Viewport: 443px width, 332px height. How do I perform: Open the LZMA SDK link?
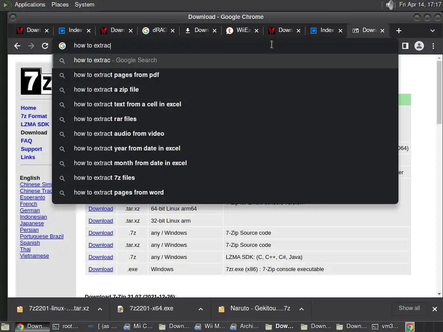click(x=35, y=124)
